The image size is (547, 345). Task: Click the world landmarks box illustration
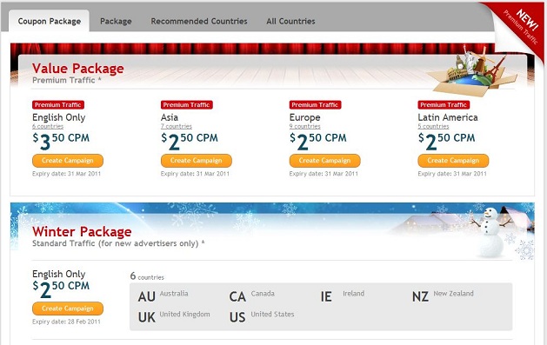(x=471, y=72)
